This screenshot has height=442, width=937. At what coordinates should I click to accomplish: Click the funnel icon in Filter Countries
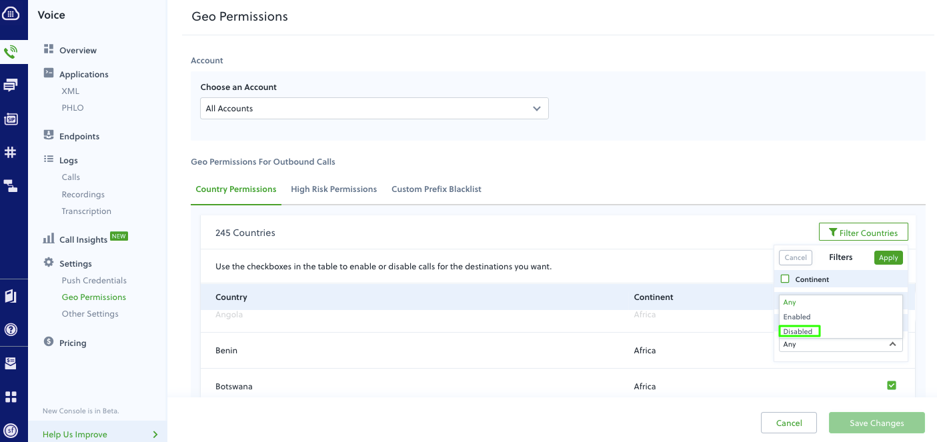tap(832, 233)
